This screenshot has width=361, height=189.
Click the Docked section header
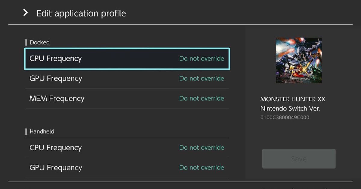[x=39, y=42]
